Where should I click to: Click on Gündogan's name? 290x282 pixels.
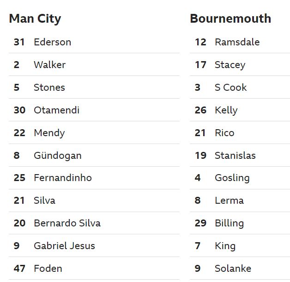pyautogui.click(x=58, y=156)
